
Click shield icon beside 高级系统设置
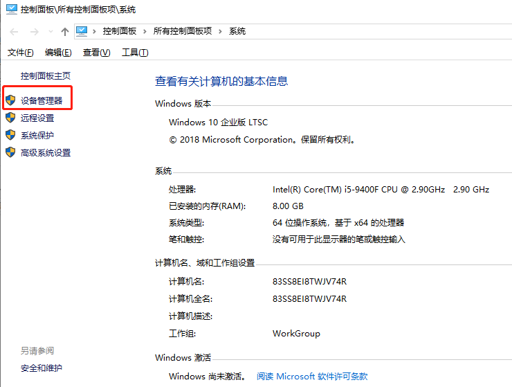10,152
